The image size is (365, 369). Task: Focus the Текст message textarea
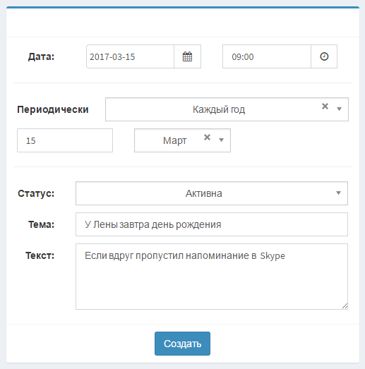tap(212, 277)
